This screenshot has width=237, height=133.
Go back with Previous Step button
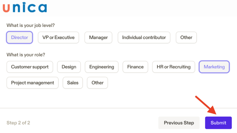click(x=179, y=123)
